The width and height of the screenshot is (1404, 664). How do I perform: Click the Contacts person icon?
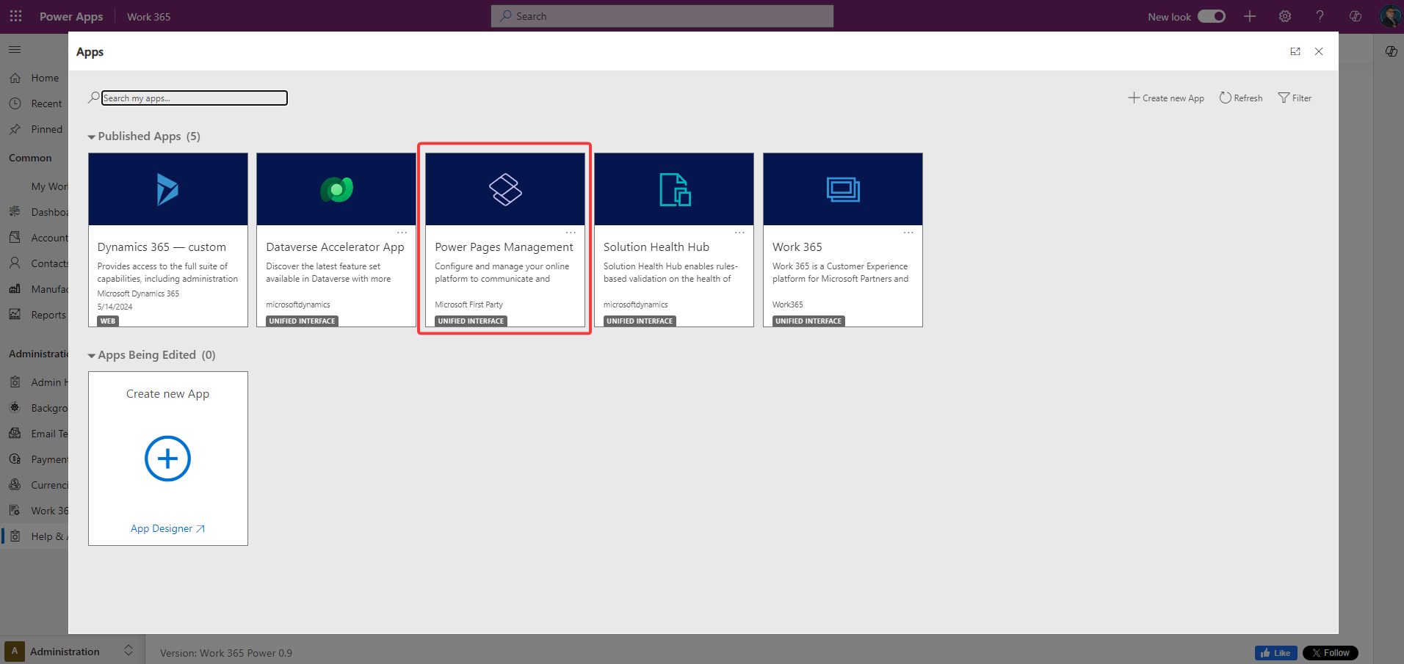coord(15,263)
